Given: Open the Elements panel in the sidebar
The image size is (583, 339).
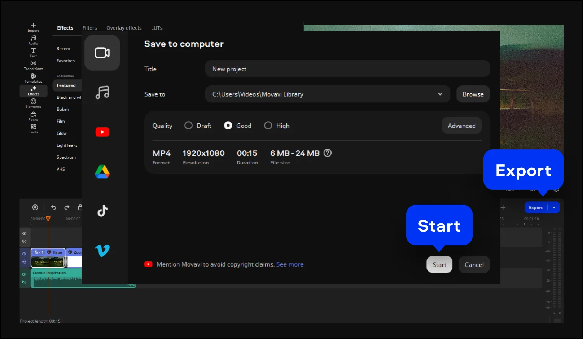Looking at the screenshot, I should [33, 104].
